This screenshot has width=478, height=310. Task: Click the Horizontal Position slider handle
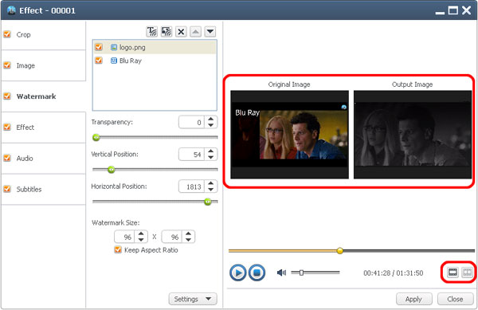tap(208, 202)
